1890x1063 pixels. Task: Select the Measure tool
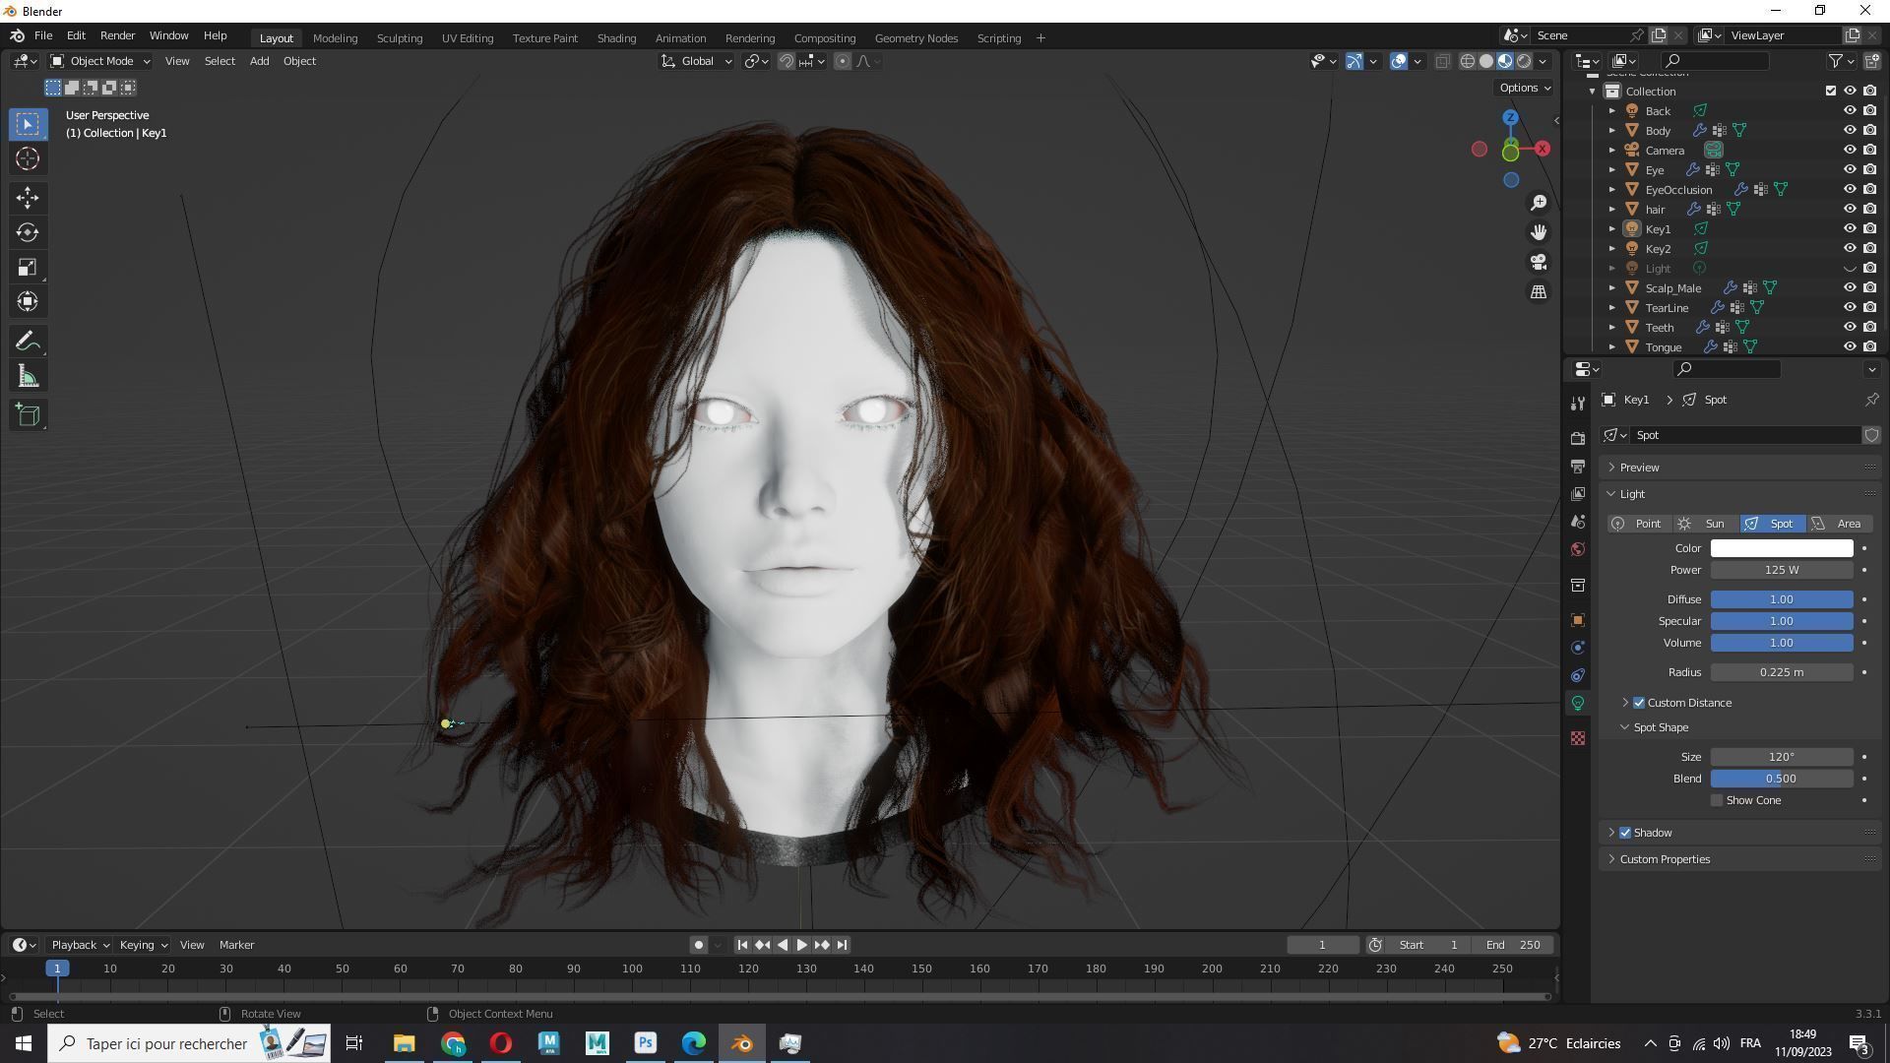28,376
